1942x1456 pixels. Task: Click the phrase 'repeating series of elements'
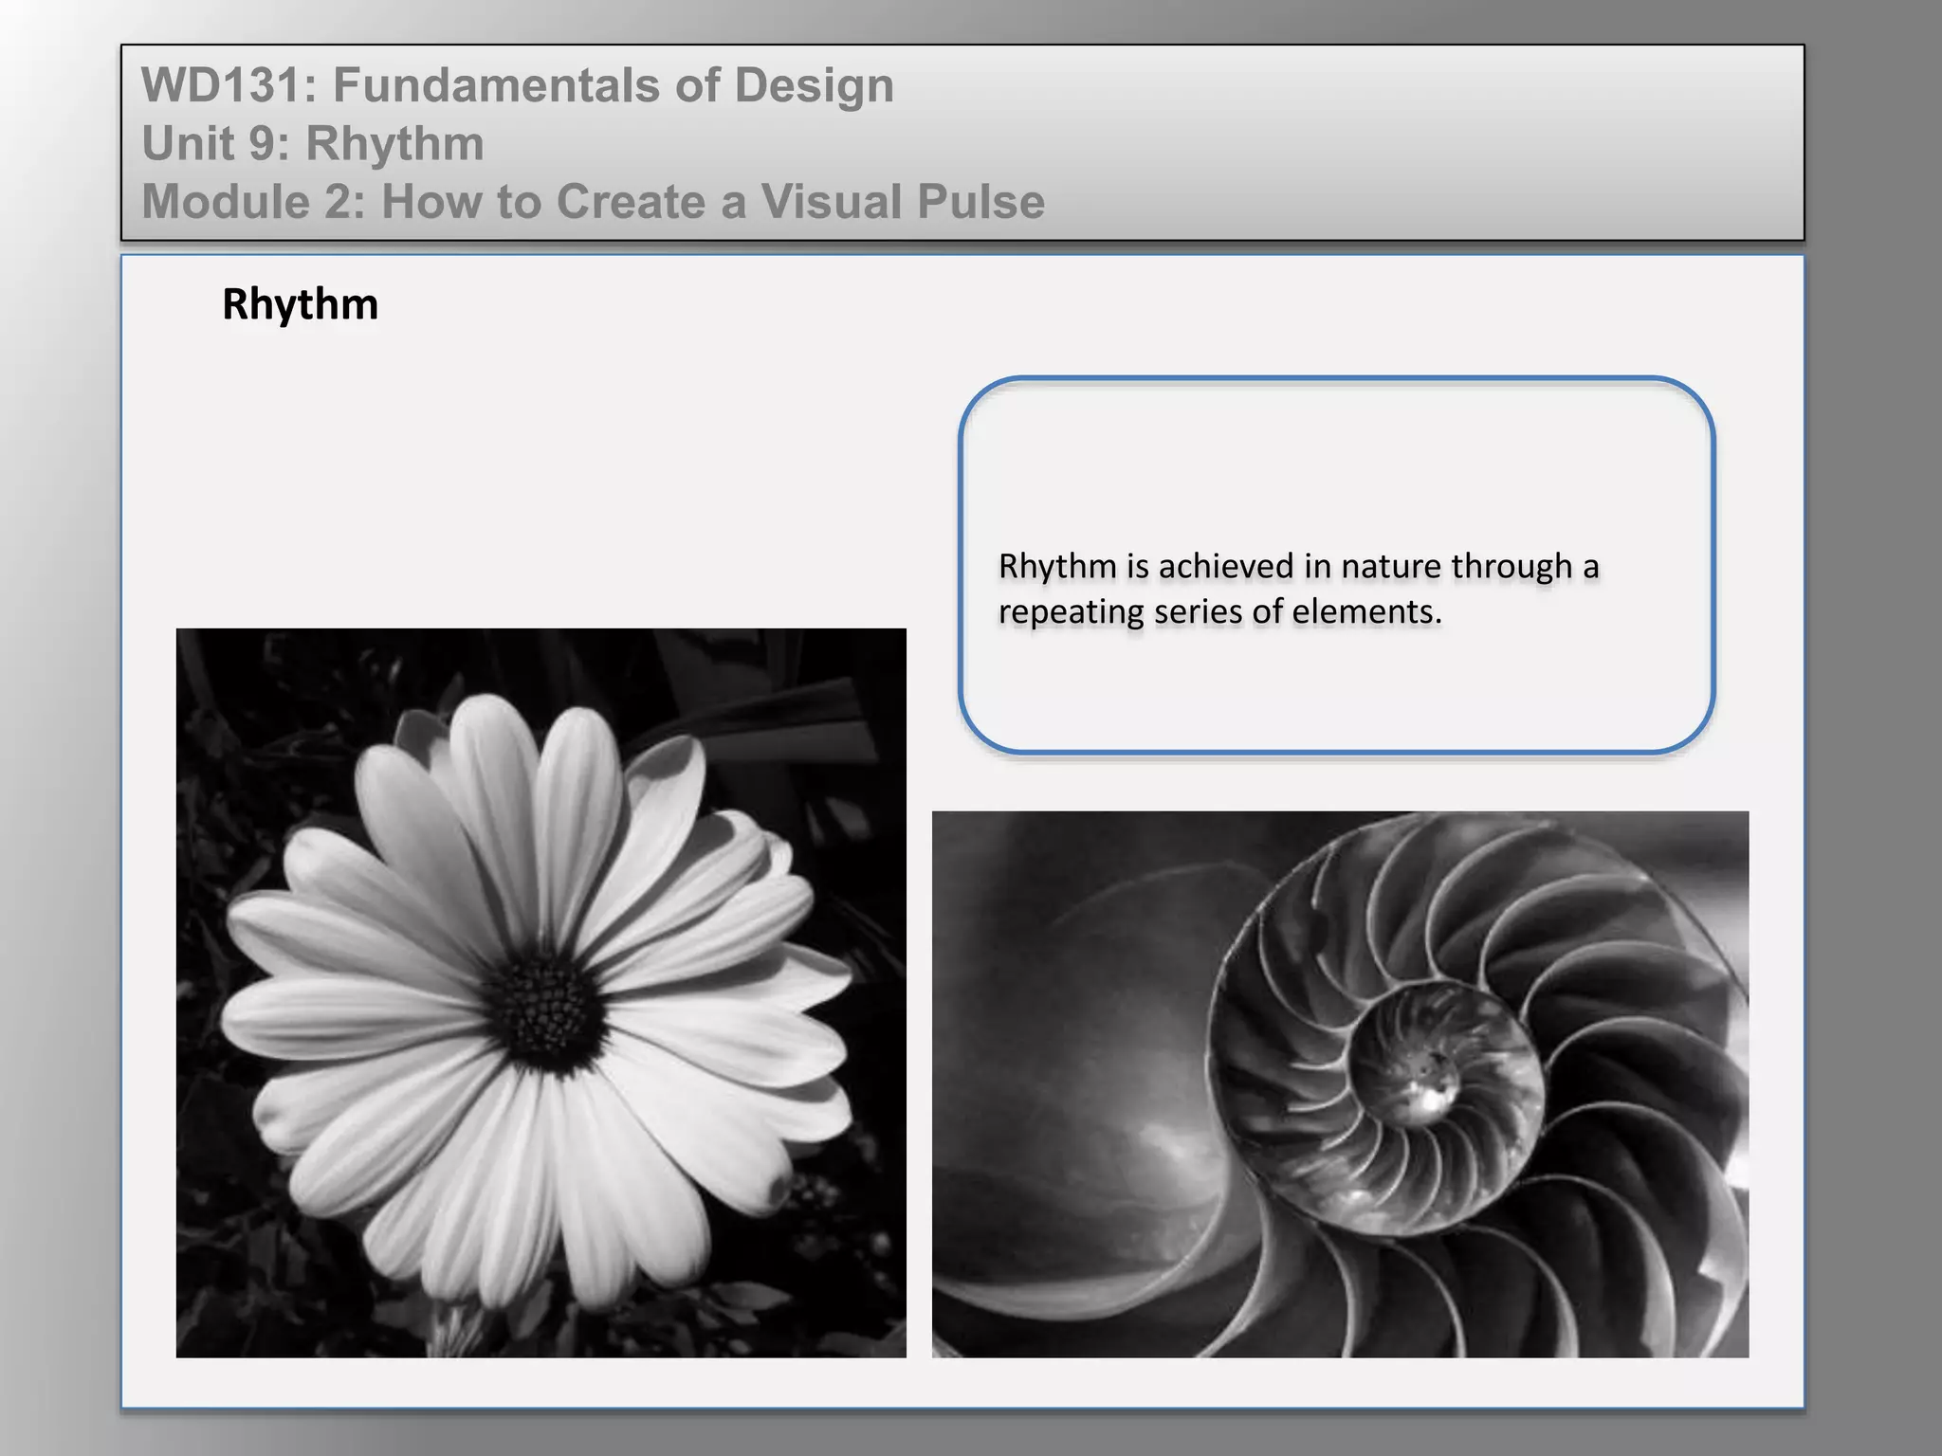point(1219,612)
